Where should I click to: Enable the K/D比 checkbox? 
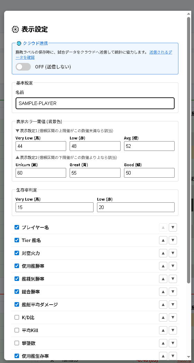point(17,317)
